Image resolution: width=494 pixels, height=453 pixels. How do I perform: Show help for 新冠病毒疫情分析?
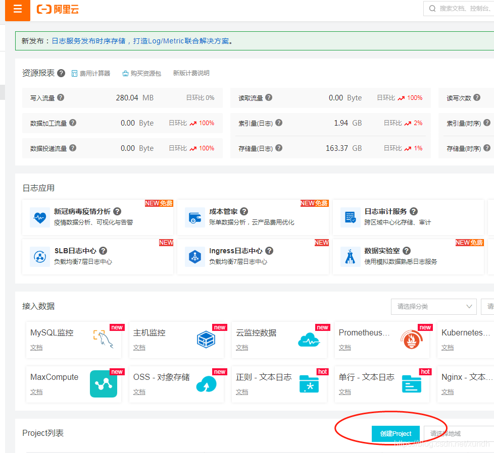click(x=117, y=211)
